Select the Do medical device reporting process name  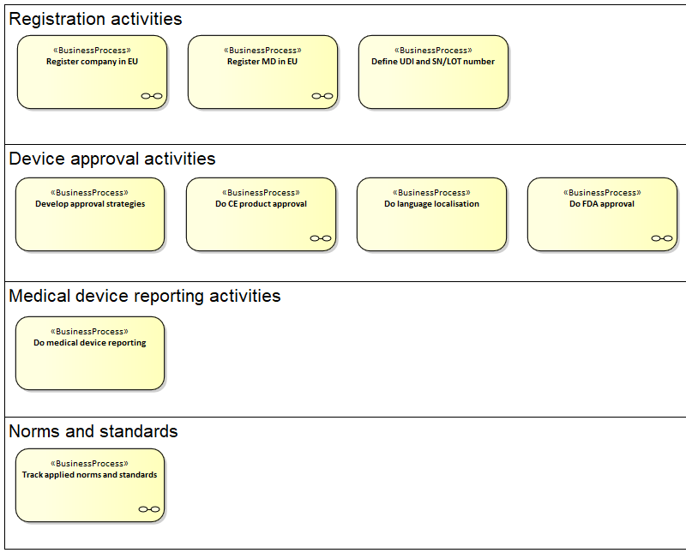[90, 343]
